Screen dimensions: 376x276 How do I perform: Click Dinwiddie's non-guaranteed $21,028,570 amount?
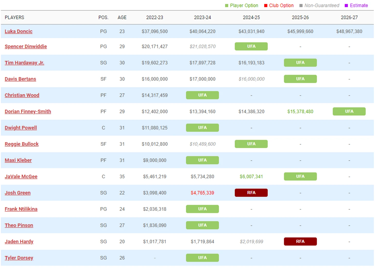[x=202, y=47]
